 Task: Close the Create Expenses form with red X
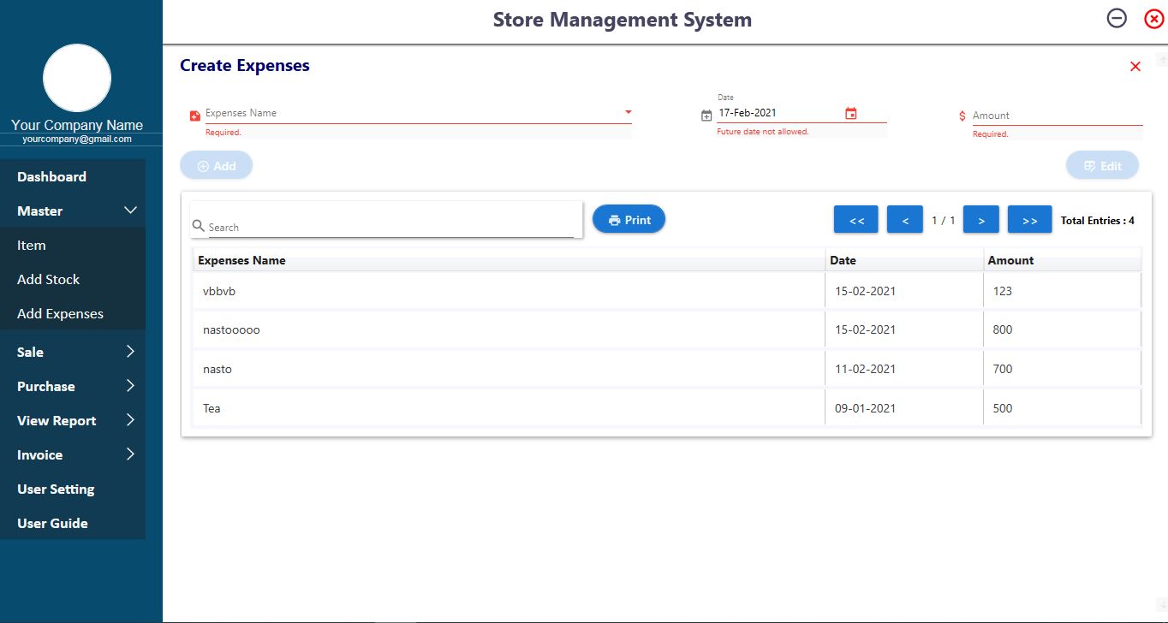tap(1135, 66)
